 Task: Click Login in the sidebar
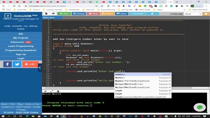pos(21,58)
